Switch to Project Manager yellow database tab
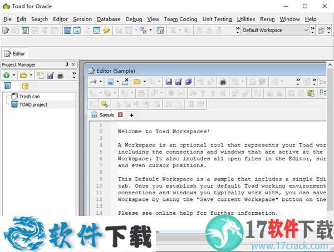This screenshot has height=252, width=334. (x=25, y=86)
